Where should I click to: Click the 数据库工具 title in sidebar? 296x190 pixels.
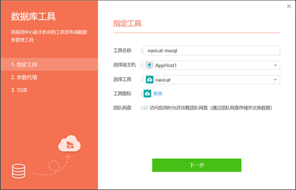pyautogui.click(x=33, y=16)
